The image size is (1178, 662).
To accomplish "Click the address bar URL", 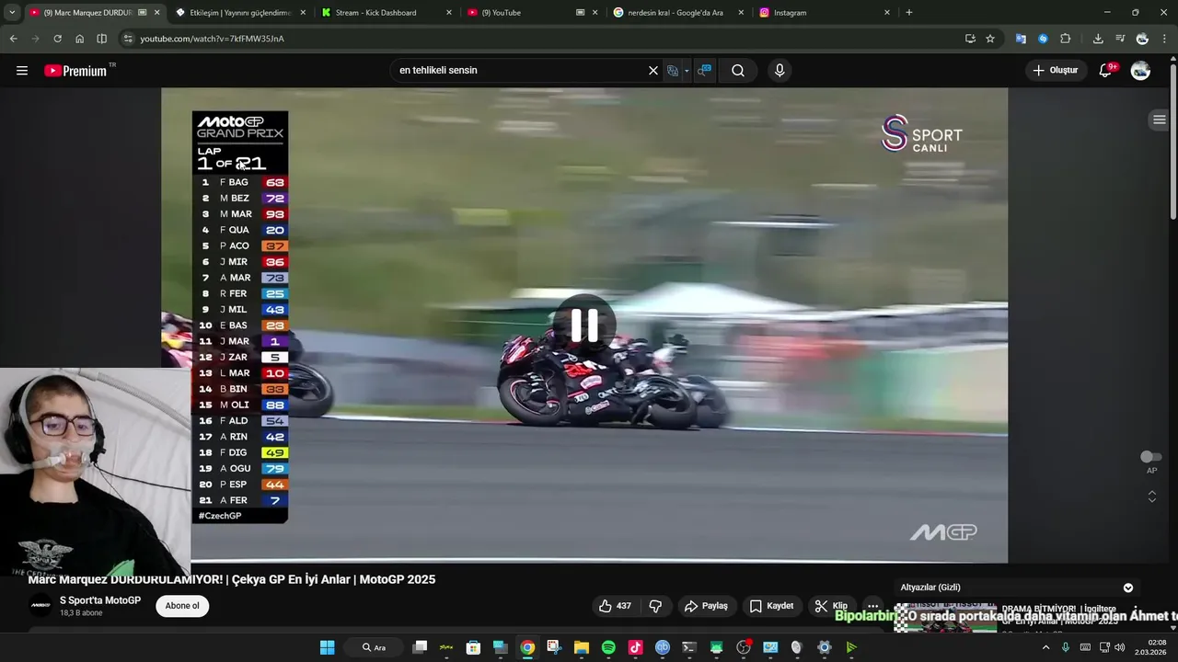I will point(212,39).
